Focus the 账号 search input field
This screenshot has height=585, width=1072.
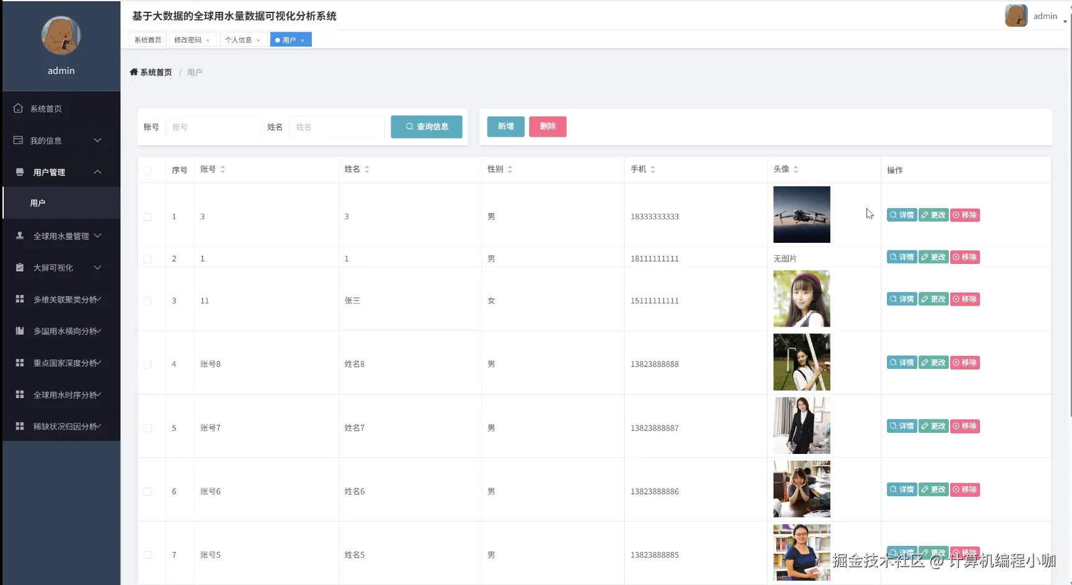pos(213,127)
